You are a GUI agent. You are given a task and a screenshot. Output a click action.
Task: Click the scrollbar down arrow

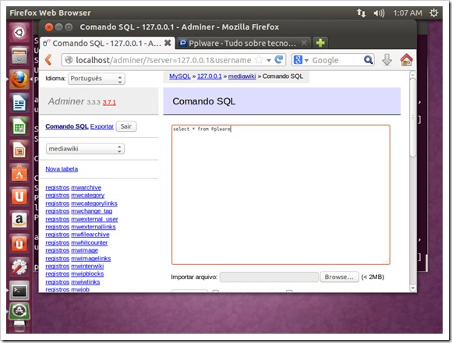point(413,288)
